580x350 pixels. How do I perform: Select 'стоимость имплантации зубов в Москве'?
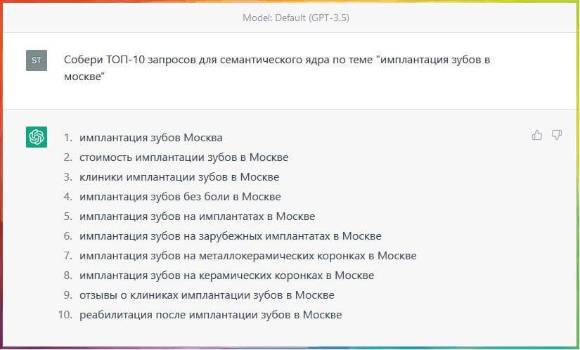pos(183,157)
